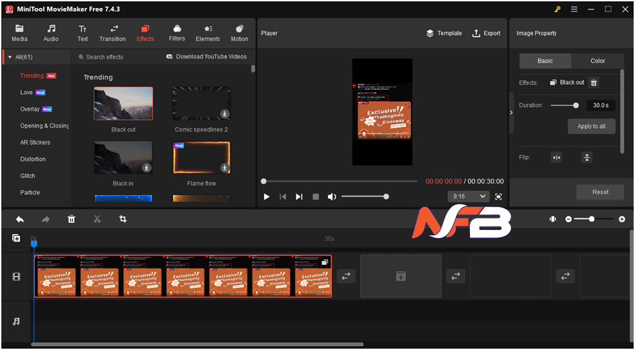This screenshot has width=635, height=350.
Task: Add a new track
Action: click(16, 238)
